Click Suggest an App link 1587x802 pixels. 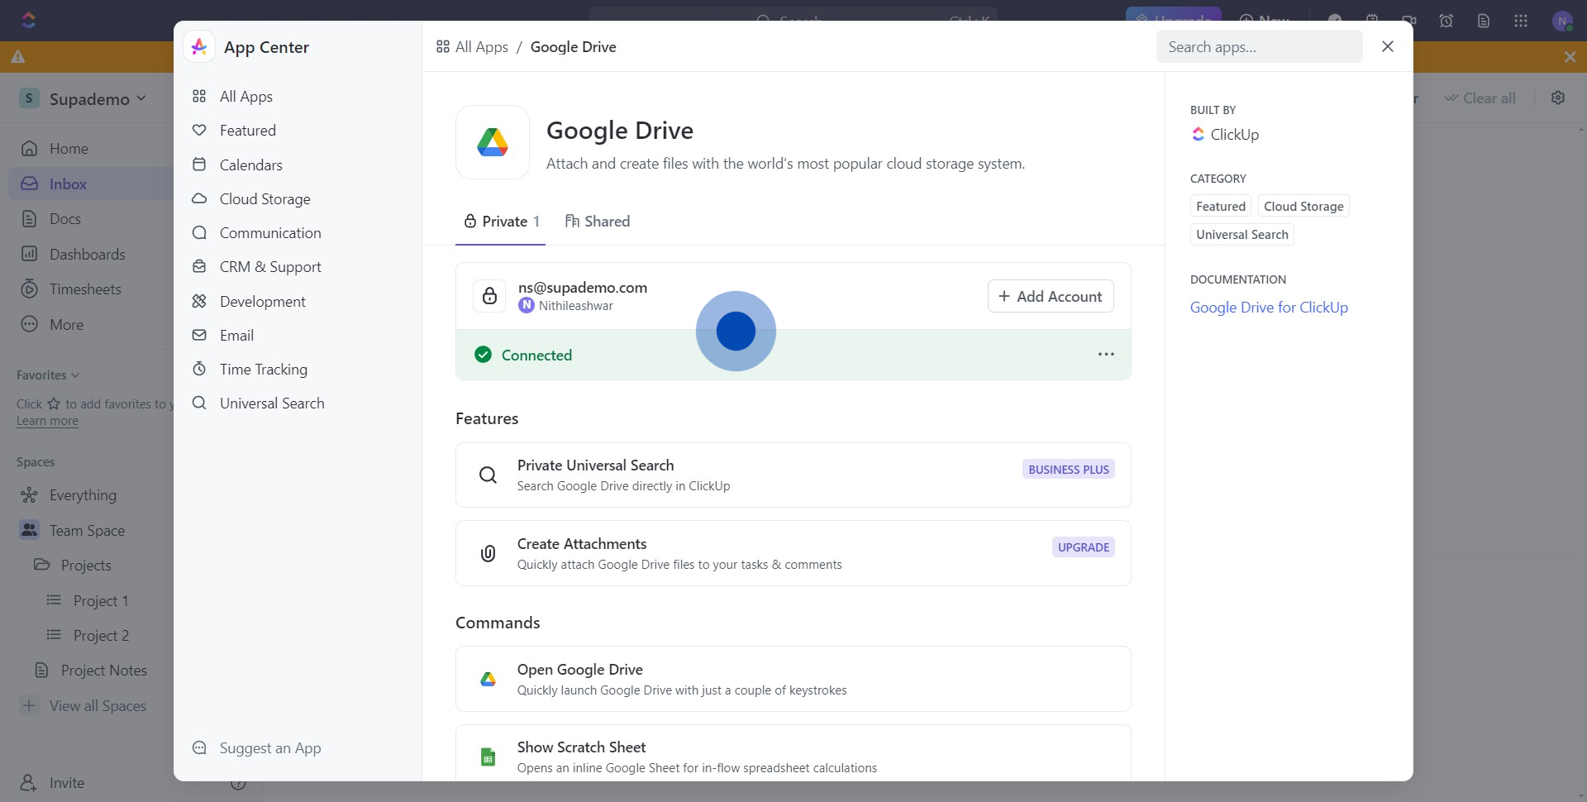click(x=256, y=748)
